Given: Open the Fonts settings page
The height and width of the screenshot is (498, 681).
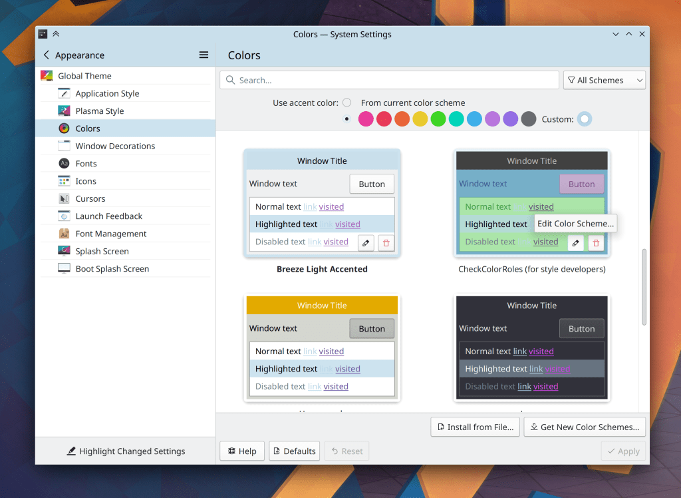Looking at the screenshot, I should pos(86,164).
